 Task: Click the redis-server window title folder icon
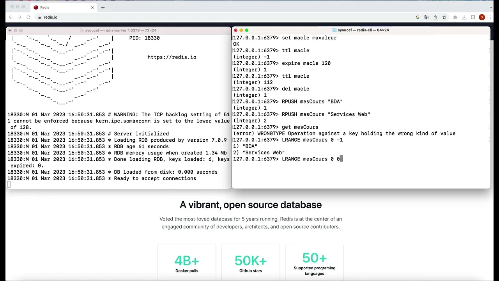click(82, 30)
